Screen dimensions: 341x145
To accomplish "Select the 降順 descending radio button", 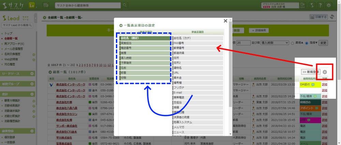I will click(307, 43).
